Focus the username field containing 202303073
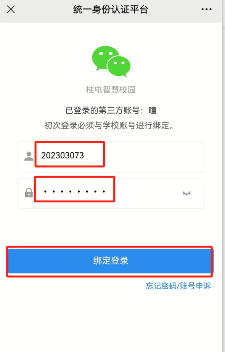225x352 pixels. (x=111, y=157)
